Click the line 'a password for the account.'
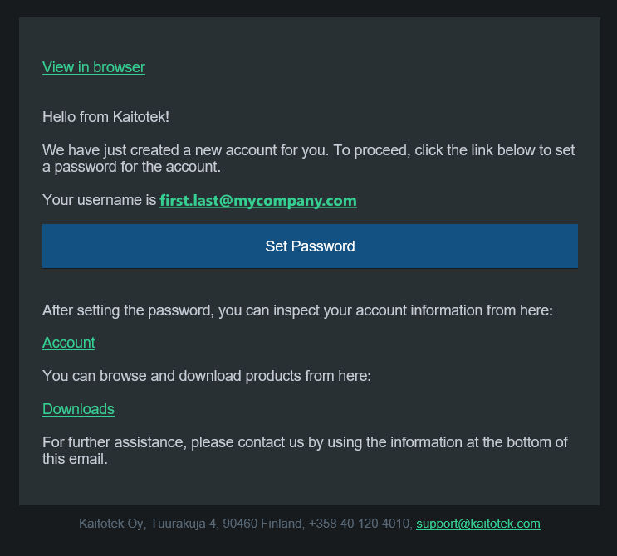Screen dimensions: 617x556 (x=131, y=167)
